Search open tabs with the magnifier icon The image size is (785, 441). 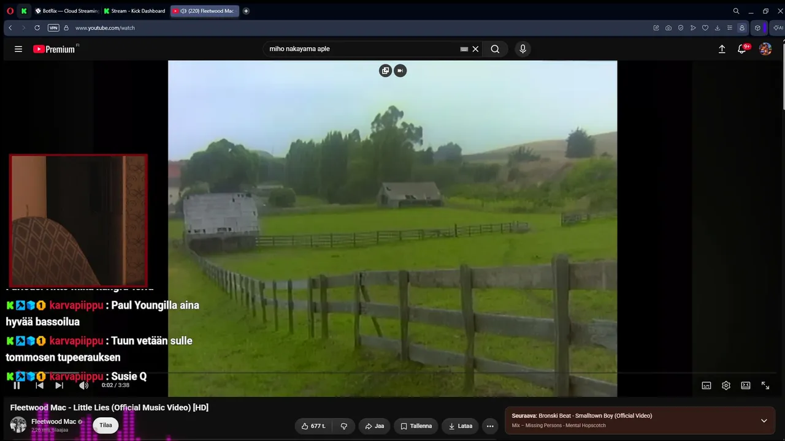pos(736,11)
